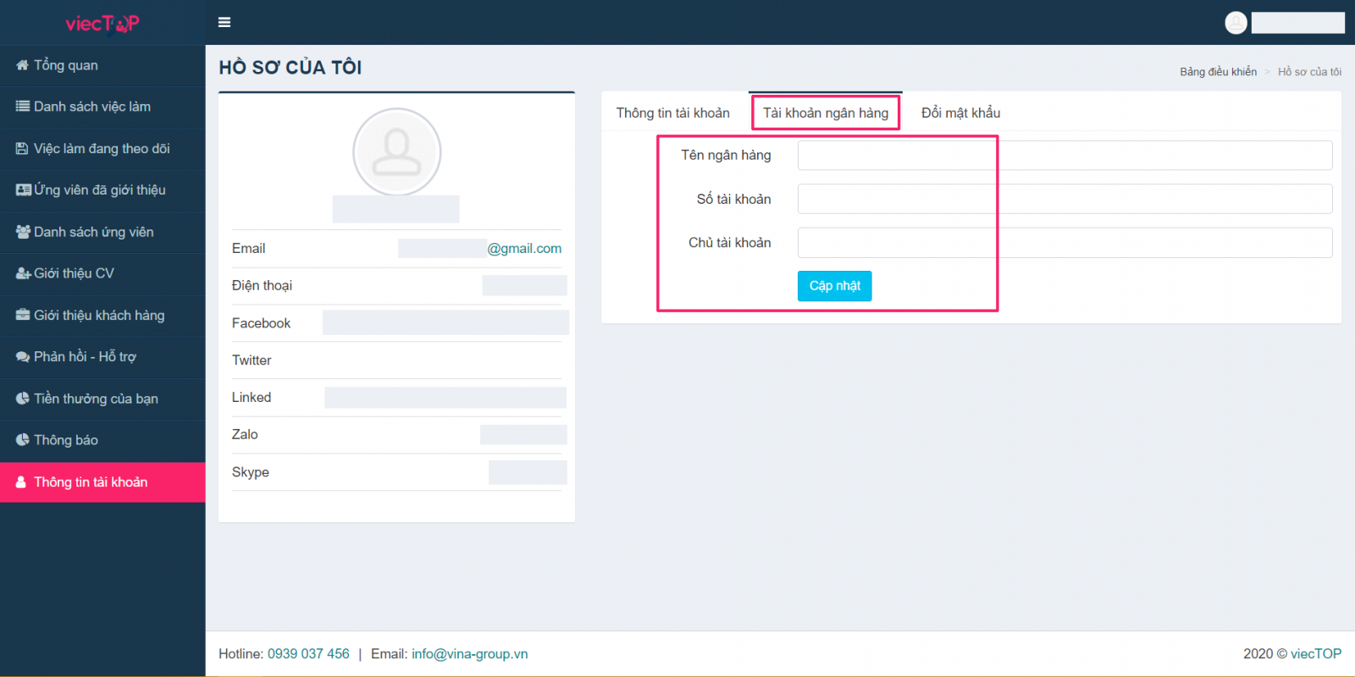Viewport: 1355px width, 677px height.
Task: Open Giới thiệu khách hàng page
Action: [102, 315]
